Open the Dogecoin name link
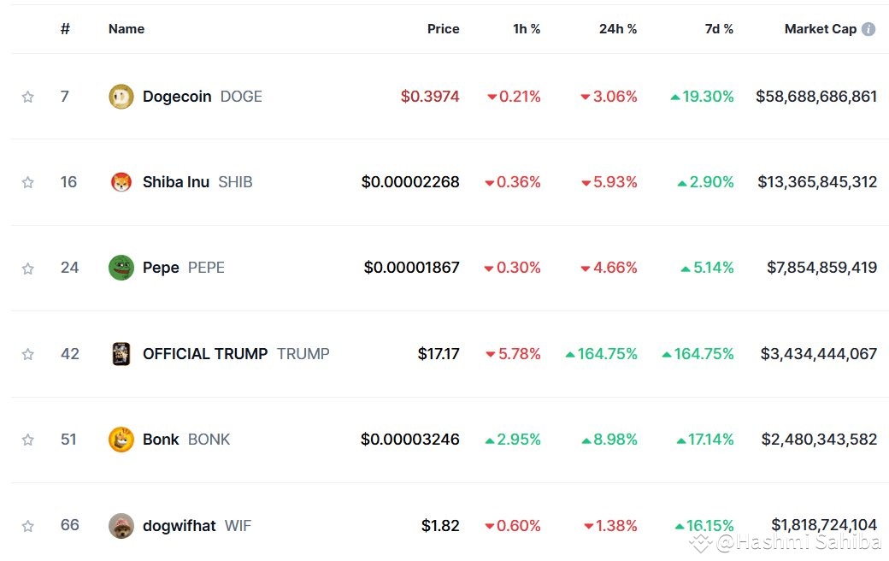The width and height of the screenshot is (889, 561). [x=177, y=97]
